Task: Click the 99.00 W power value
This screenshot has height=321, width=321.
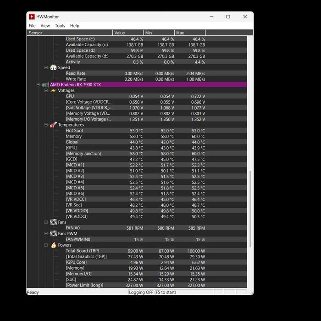Action: (x=136, y=251)
